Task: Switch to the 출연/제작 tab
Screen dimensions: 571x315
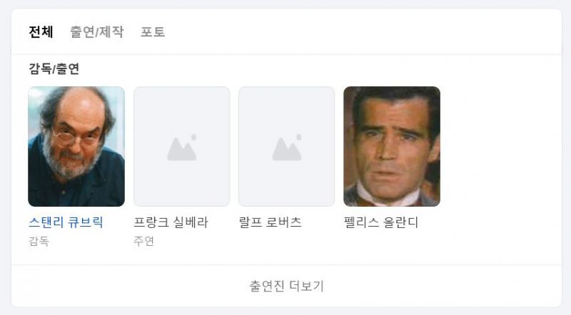Action: coord(96,32)
